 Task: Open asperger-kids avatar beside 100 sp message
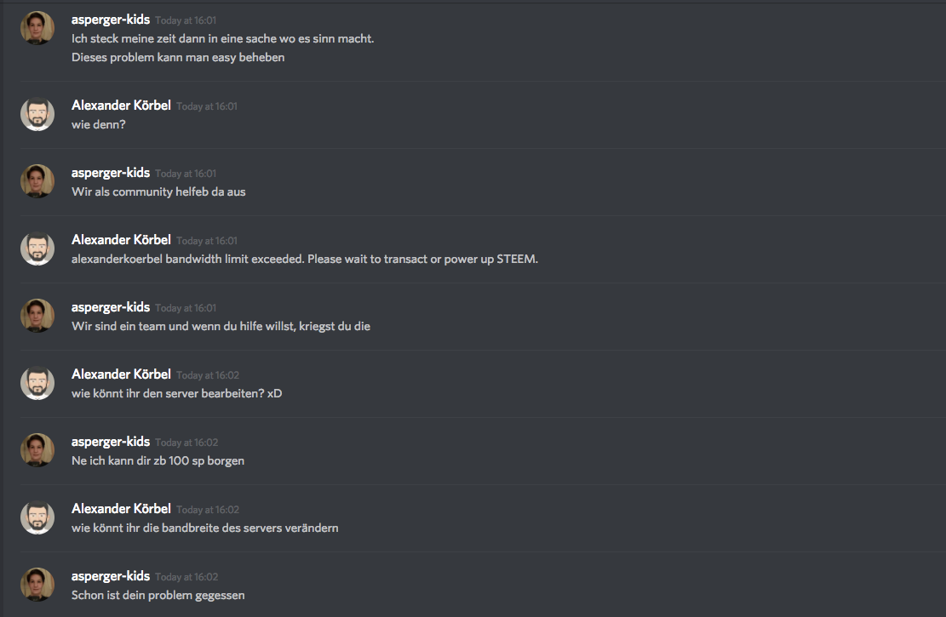pyautogui.click(x=37, y=450)
